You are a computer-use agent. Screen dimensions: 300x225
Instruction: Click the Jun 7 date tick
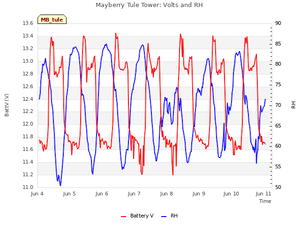click(x=134, y=194)
